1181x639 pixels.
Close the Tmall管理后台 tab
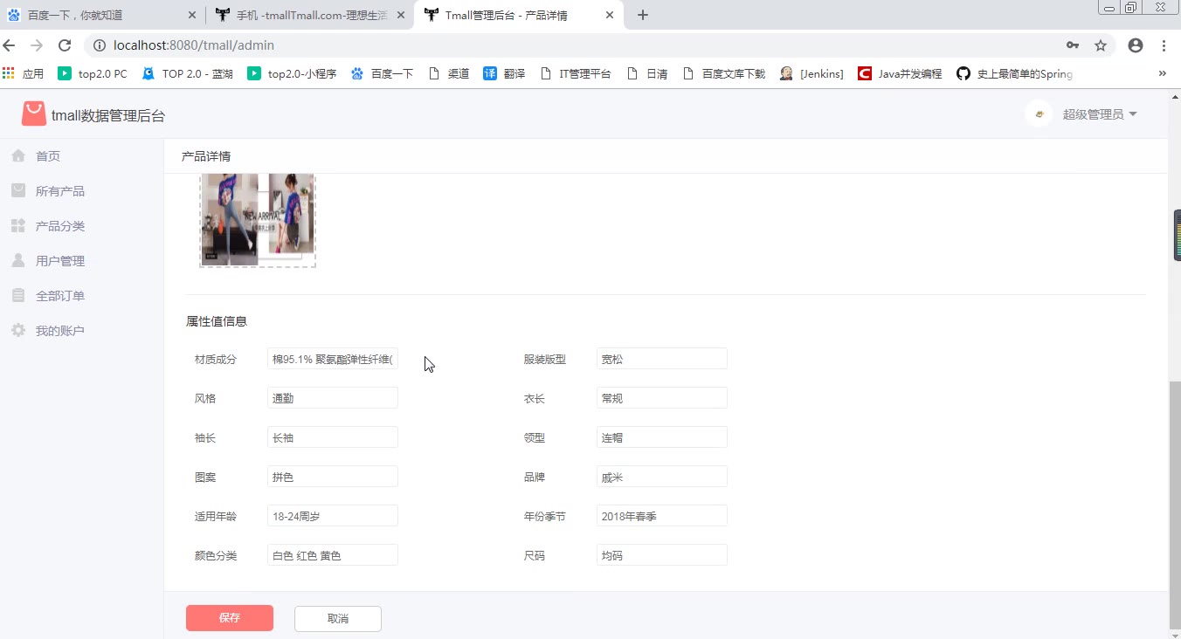[x=610, y=15]
